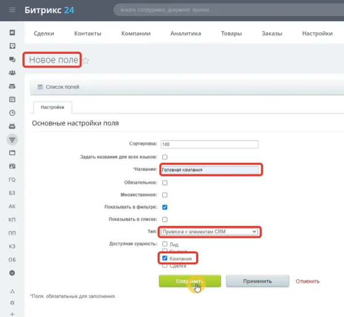Click the star icon beside Новое поле

pos(87,61)
